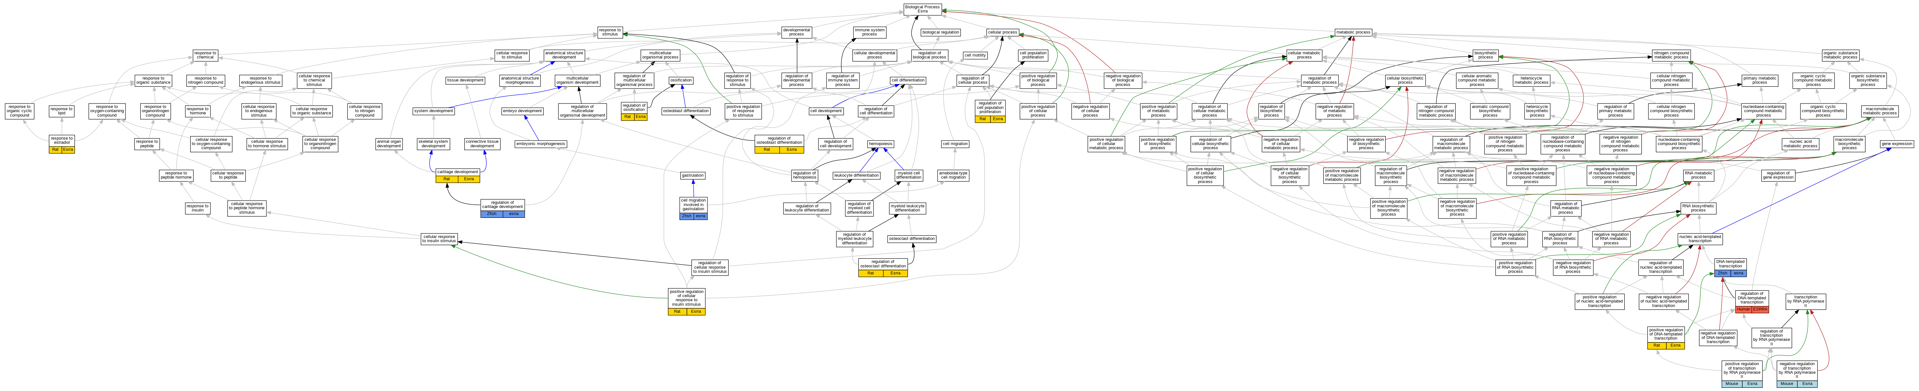
Task: Select the 'nucleic acid metabolic process' node
Action: tap(1801, 143)
